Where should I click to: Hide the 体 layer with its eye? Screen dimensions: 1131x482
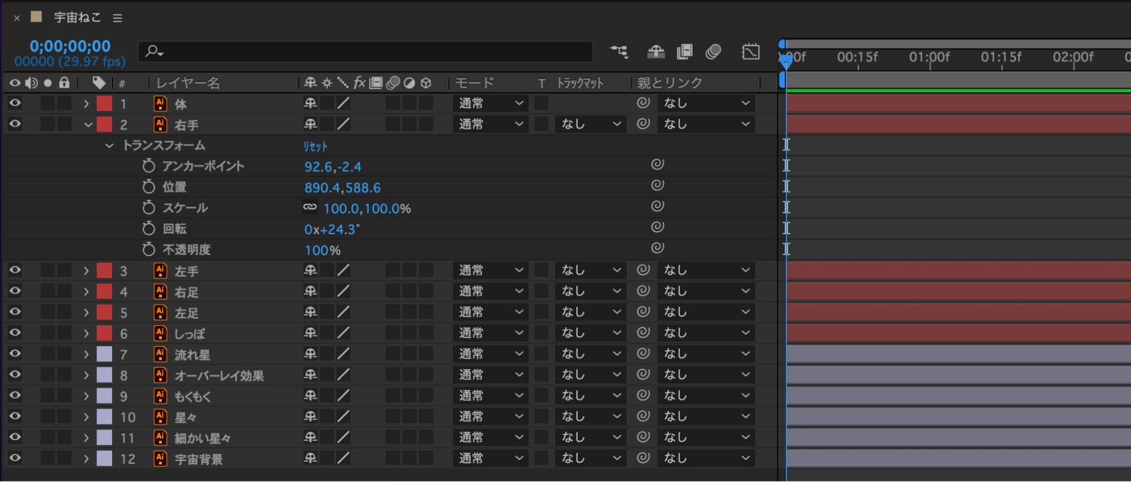[15, 103]
